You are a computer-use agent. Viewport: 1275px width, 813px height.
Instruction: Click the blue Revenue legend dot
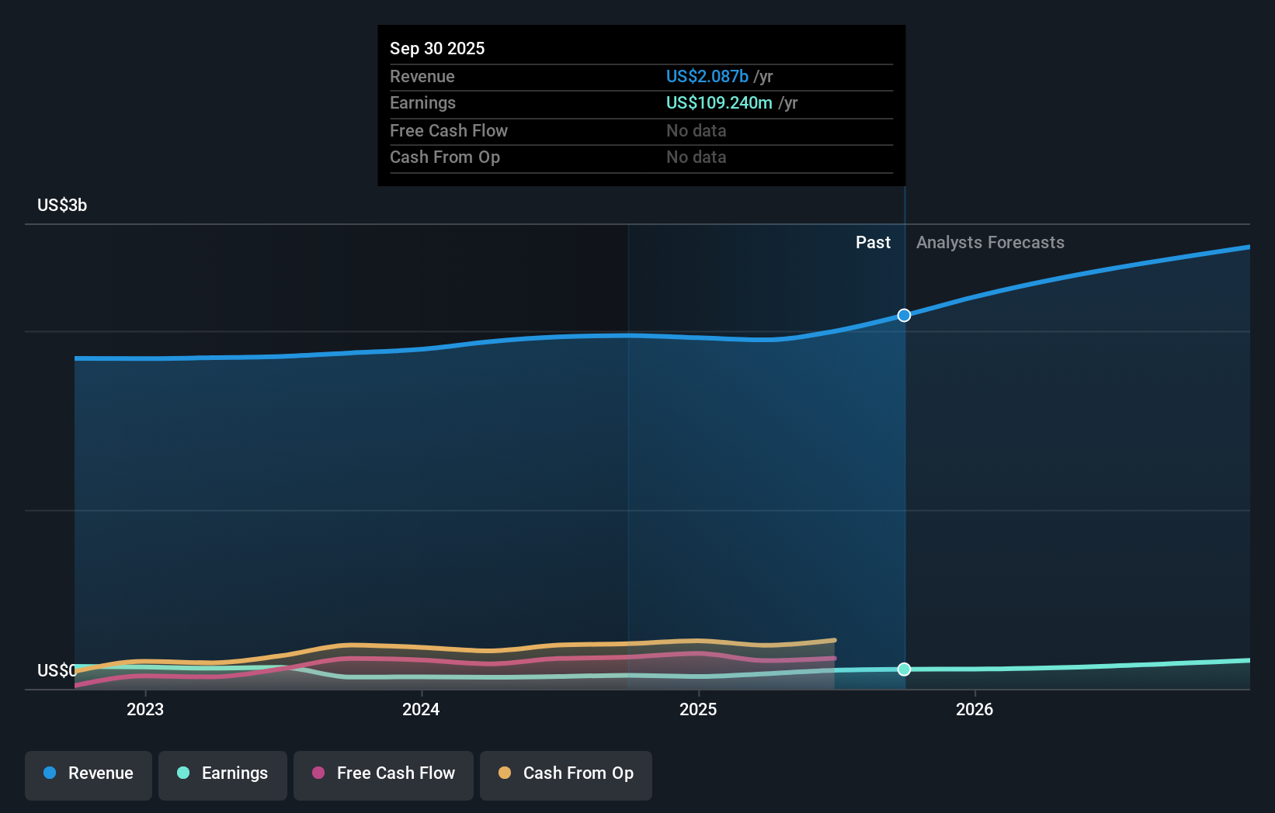[49, 773]
